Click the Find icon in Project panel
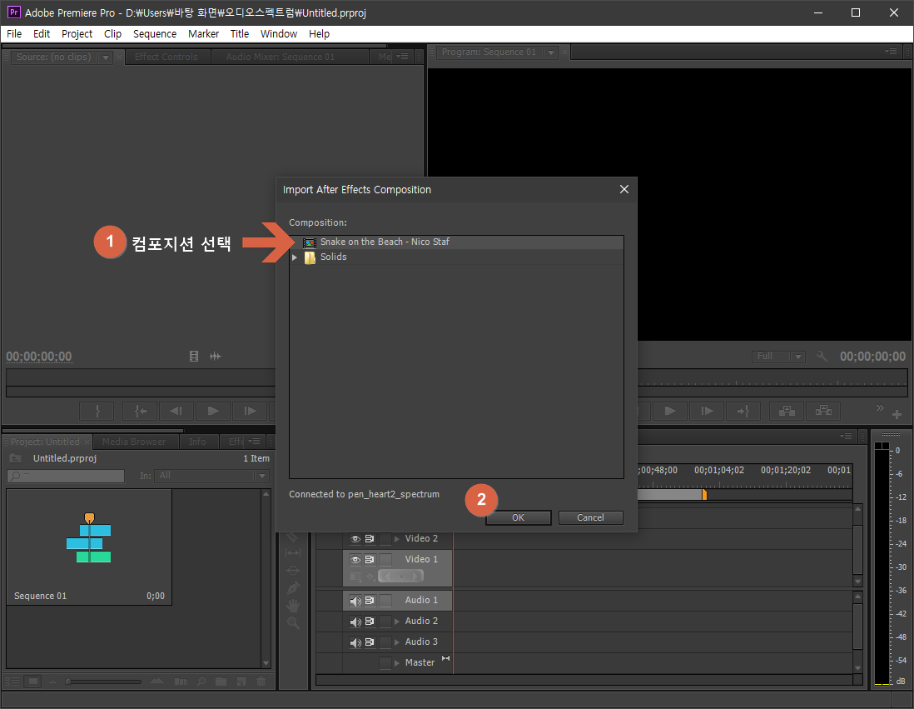Screen dimensions: 914x709 201,681
